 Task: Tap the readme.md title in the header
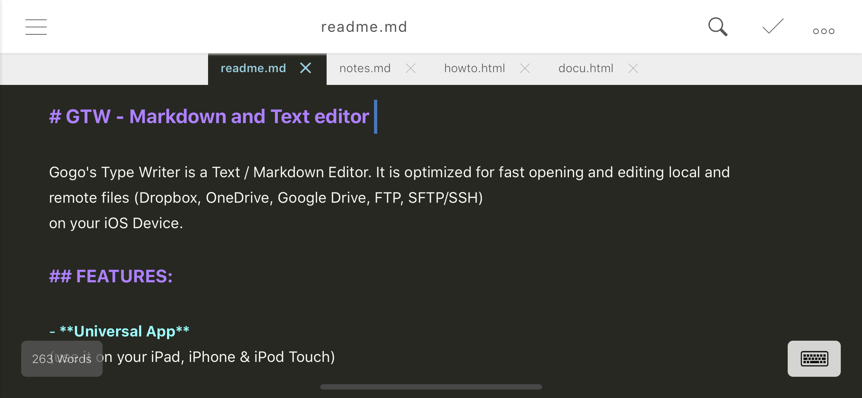363,27
